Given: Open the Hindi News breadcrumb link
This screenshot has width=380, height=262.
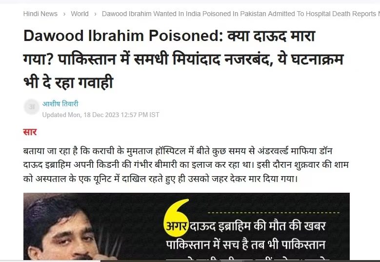Looking at the screenshot, I should 40,14.
